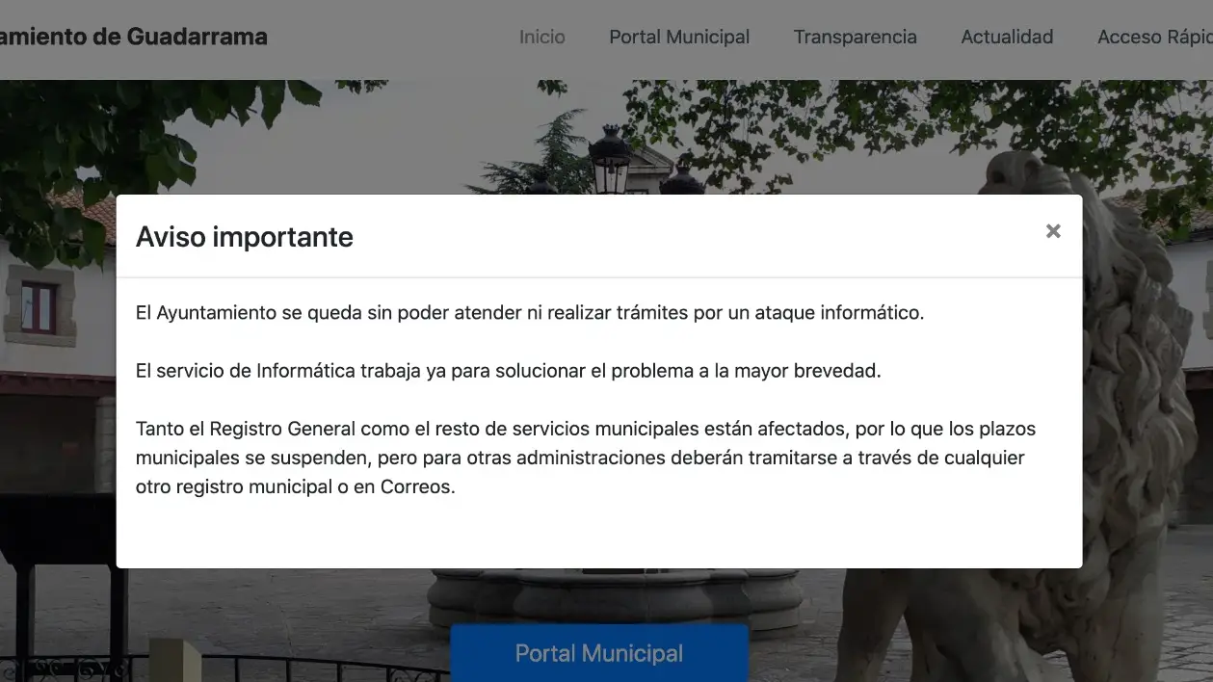Click the sentence about servicio de Informática
This screenshot has width=1213, height=682.
(509, 371)
